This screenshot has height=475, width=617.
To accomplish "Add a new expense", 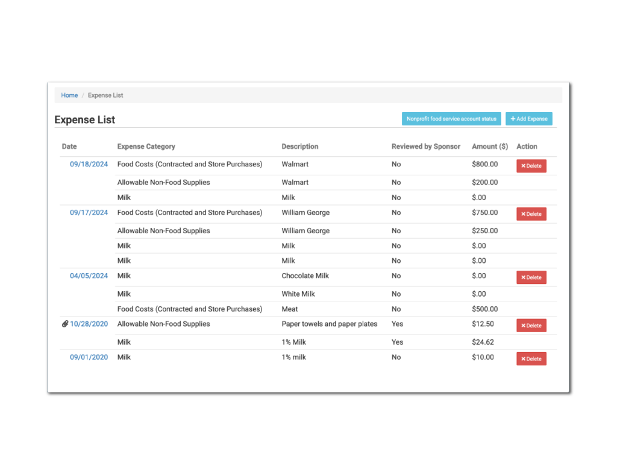I will [x=528, y=119].
